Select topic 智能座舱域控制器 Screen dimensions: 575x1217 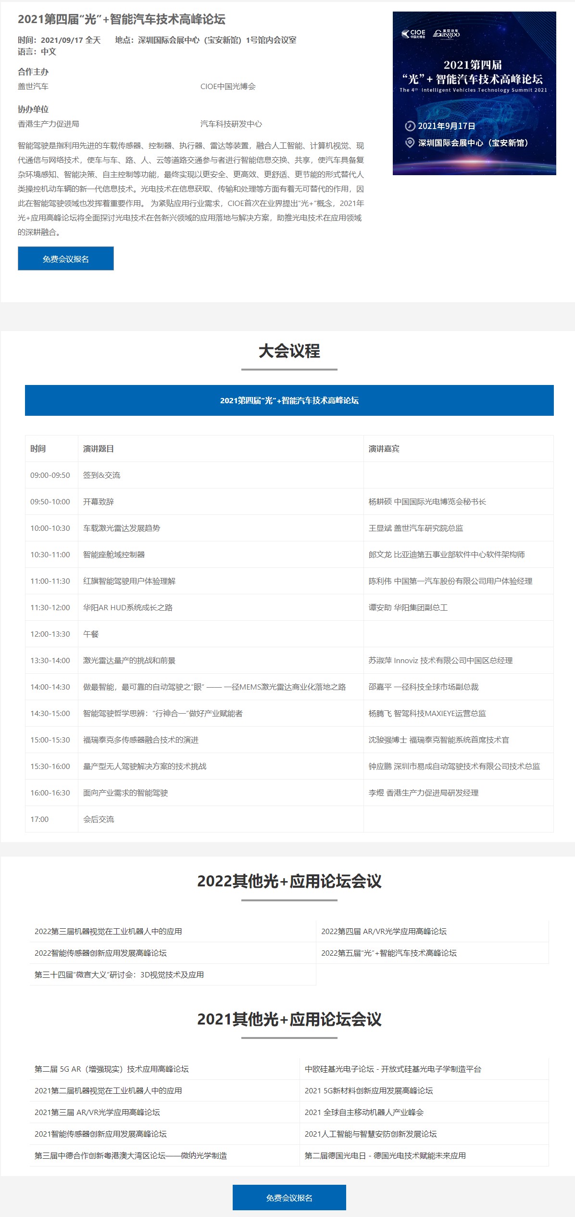click(x=114, y=554)
